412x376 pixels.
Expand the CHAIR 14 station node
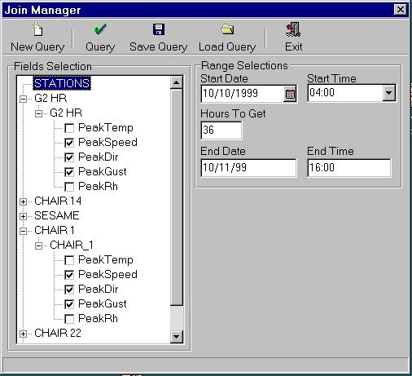point(24,201)
